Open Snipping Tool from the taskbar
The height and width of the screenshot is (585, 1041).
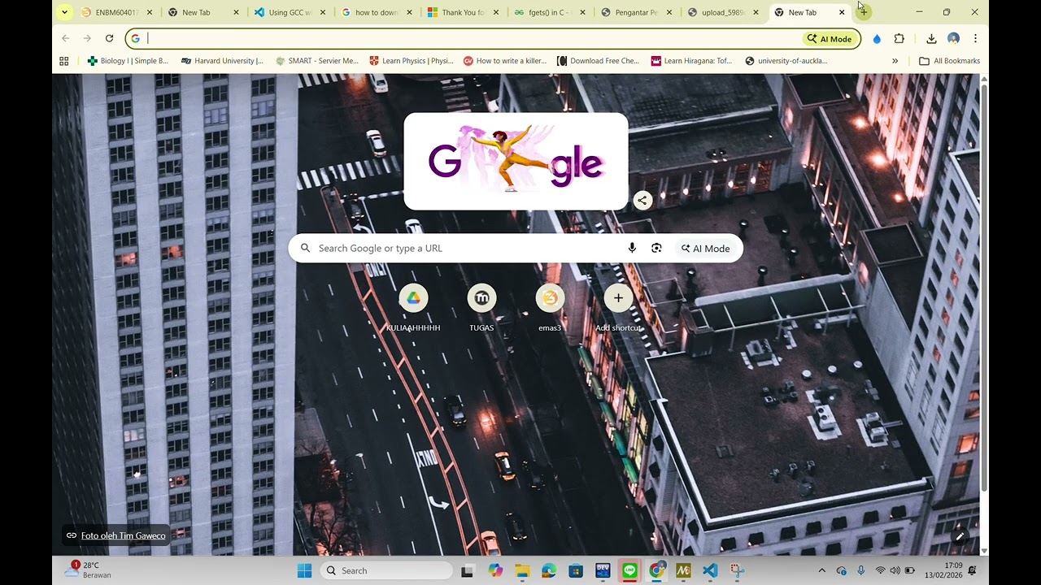pyautogui.click(x=737, y=570)
